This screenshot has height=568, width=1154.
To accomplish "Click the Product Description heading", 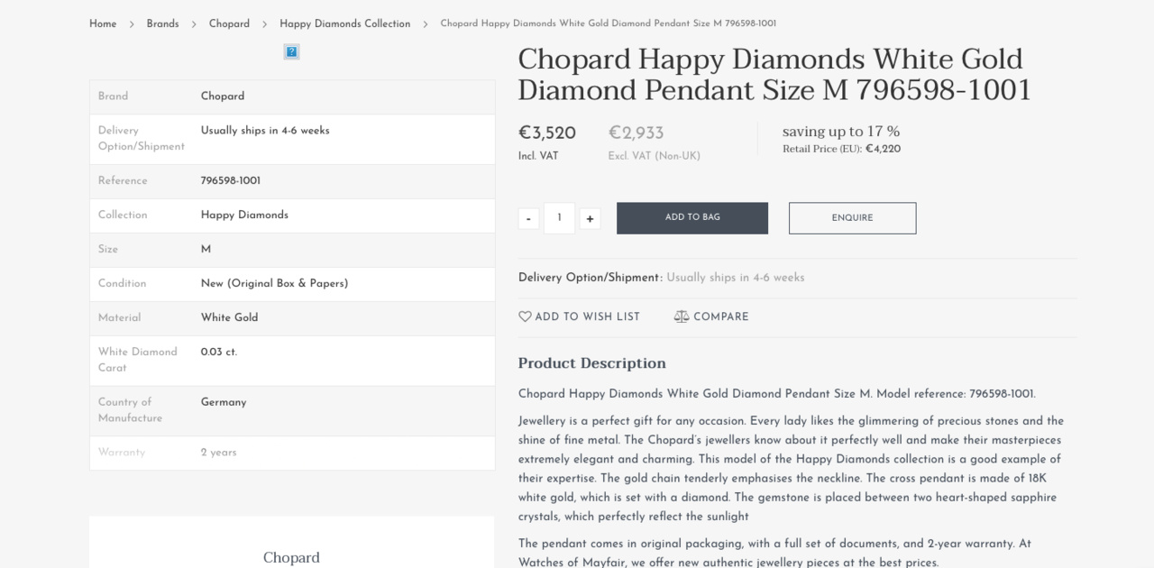I will click(591, 363).
